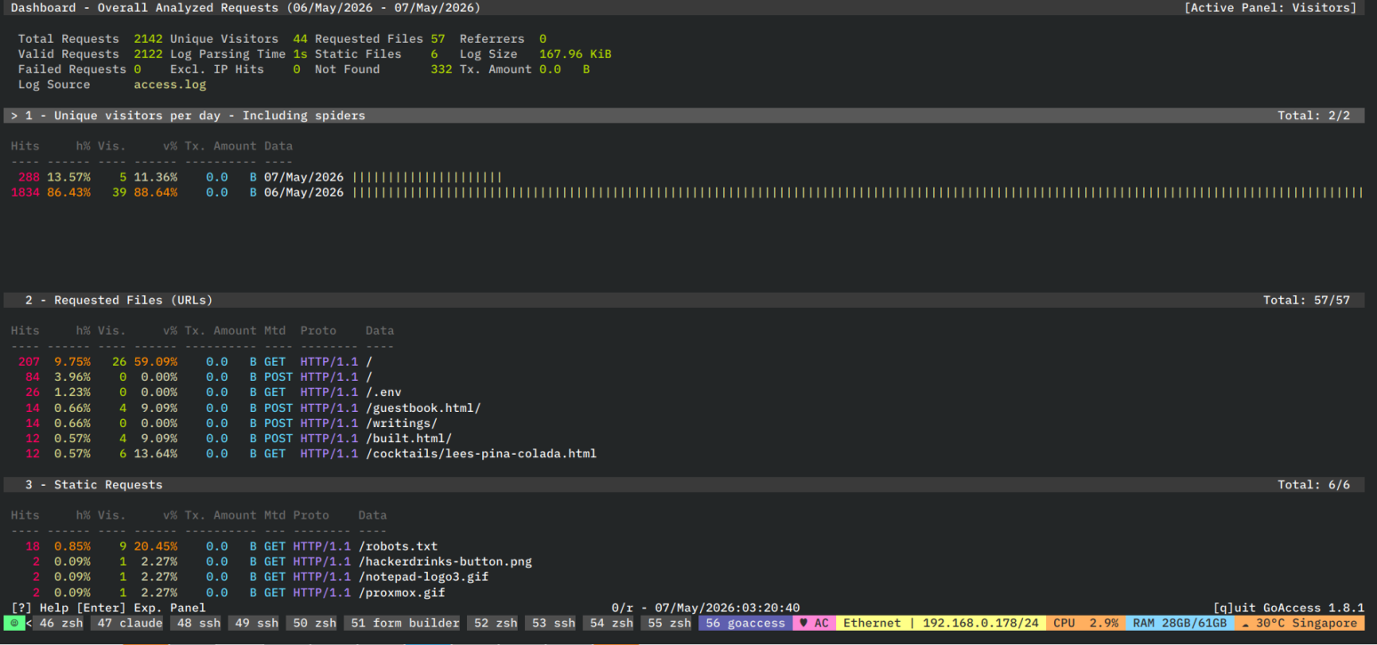Click the green session icon in tmux bar
The width and height of the screenshot is (1377, 645).
13,624
